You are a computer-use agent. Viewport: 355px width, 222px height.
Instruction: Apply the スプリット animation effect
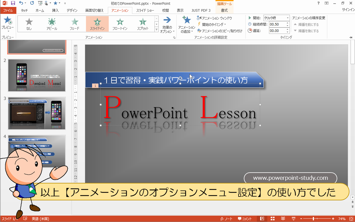pos(143,24)
